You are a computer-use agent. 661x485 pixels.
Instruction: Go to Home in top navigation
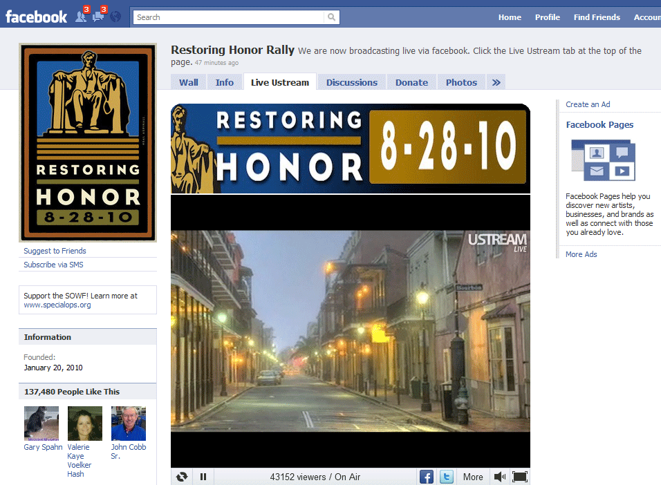tap(510, 17)
